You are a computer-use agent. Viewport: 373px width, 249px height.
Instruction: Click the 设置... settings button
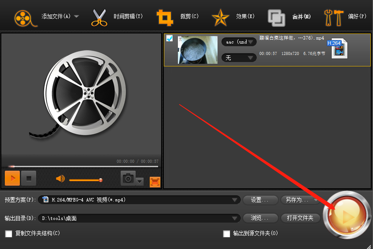click(x=260, y=200)
